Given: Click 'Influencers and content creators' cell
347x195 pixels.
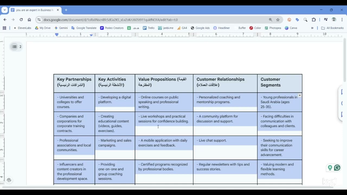Looking at the screenshot, I should tap(74, 172).
